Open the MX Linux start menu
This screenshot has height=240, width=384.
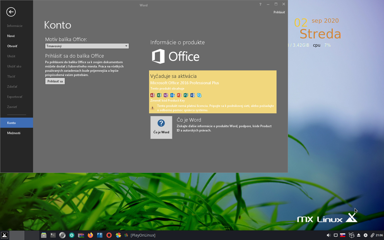(x=4, y=235)
